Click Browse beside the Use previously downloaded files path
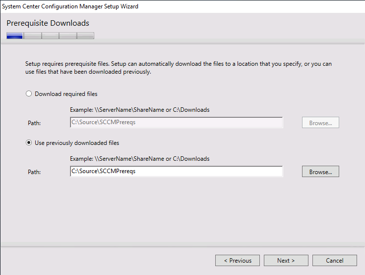Image resolution: width=365 pixels, height=275 pixels. [x=320, y=172]
